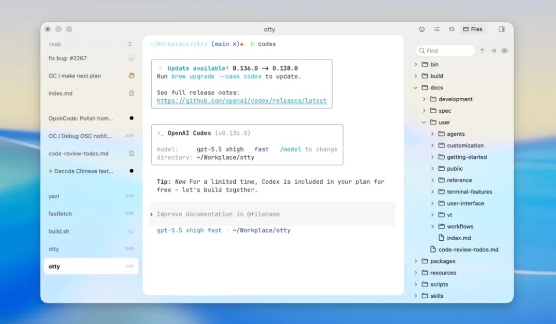The image size is (556, 324).
Task: Open the source control changes icon
Action: [451, 29]
